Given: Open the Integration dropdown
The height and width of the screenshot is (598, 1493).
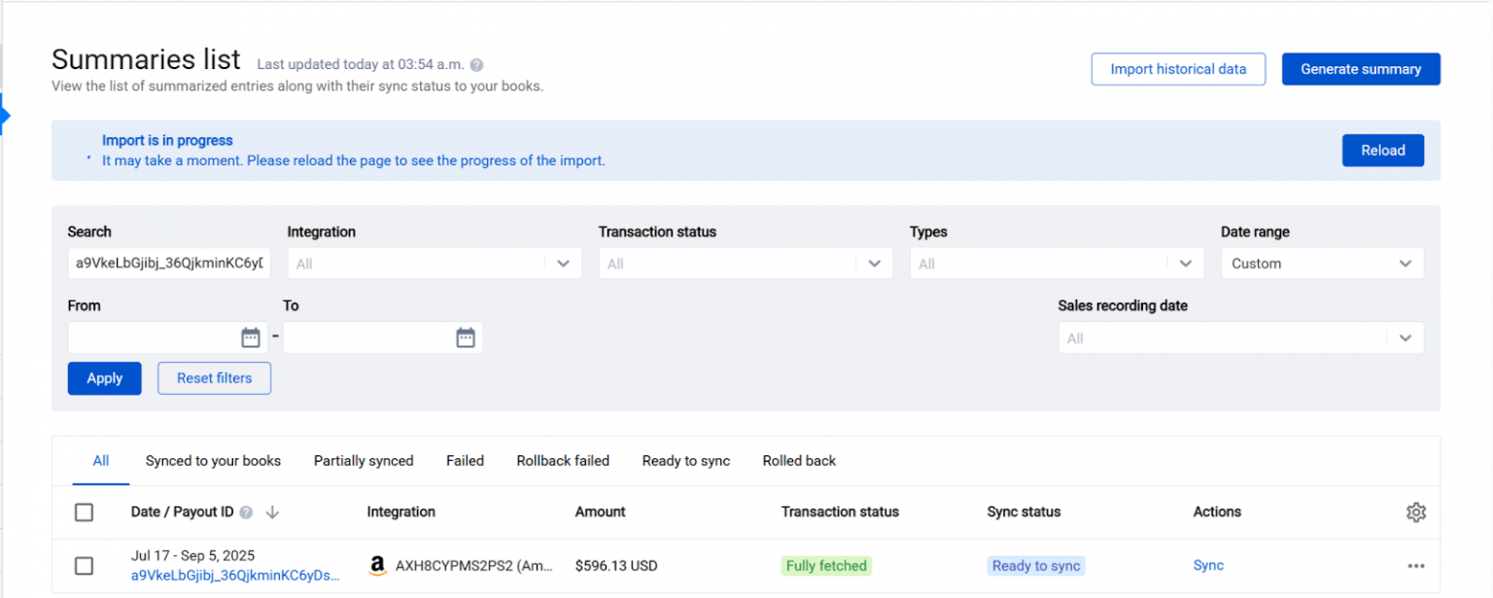Looking at the screenshot, I should coord(434,263).
